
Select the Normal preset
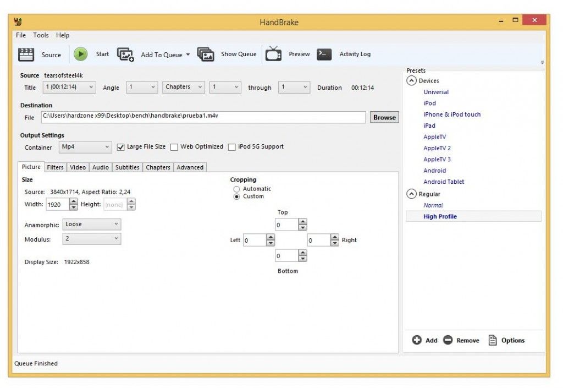coord(433,205)
